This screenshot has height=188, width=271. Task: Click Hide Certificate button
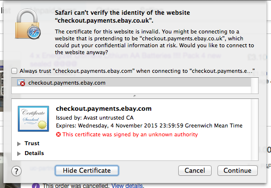pyautogui.click(x=87, y=170)
